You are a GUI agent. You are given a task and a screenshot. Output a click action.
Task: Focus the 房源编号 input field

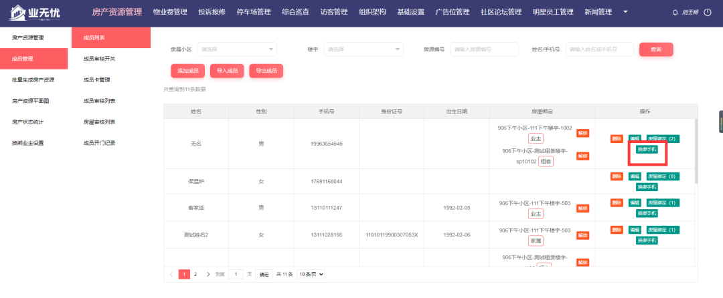tap(485, 49)
